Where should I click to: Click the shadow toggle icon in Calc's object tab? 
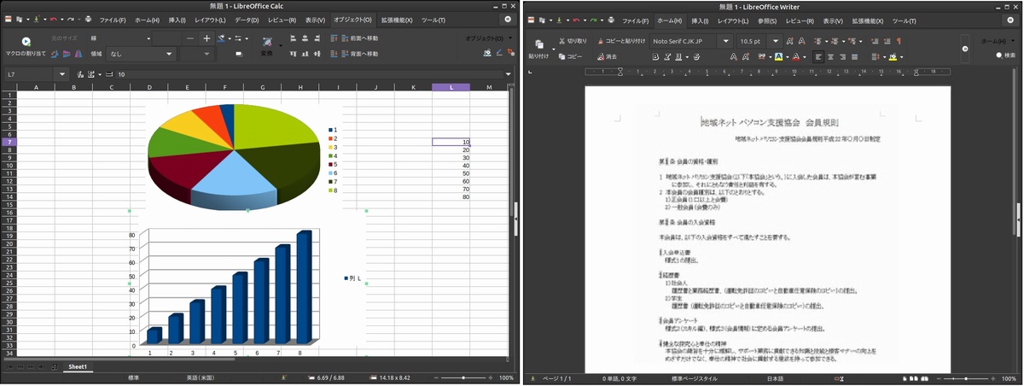click(239, 54)
